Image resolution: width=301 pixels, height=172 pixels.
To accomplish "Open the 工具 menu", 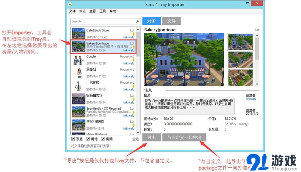I will pos(103,11).
